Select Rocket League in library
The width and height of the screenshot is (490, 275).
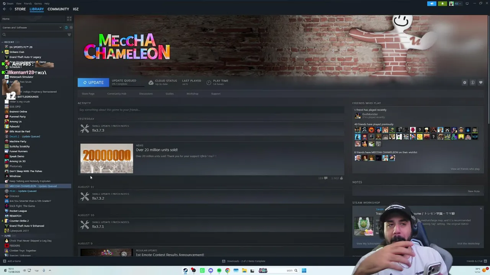tap(18, 211)
